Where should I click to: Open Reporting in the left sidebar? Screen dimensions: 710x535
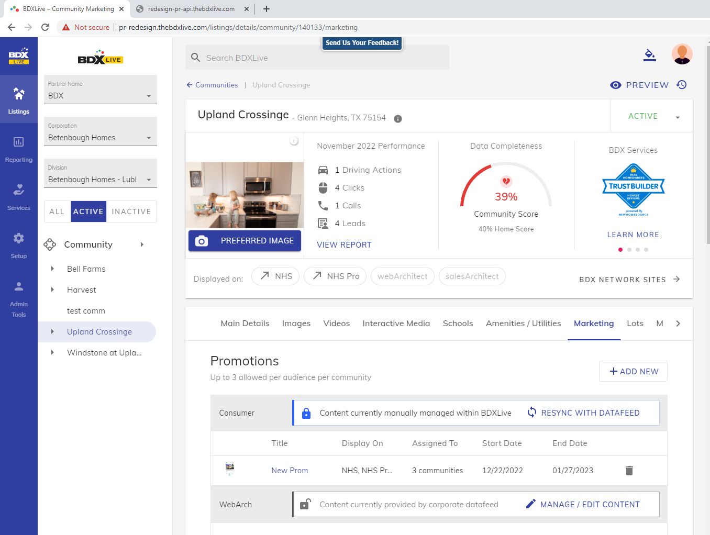(18, 148)
